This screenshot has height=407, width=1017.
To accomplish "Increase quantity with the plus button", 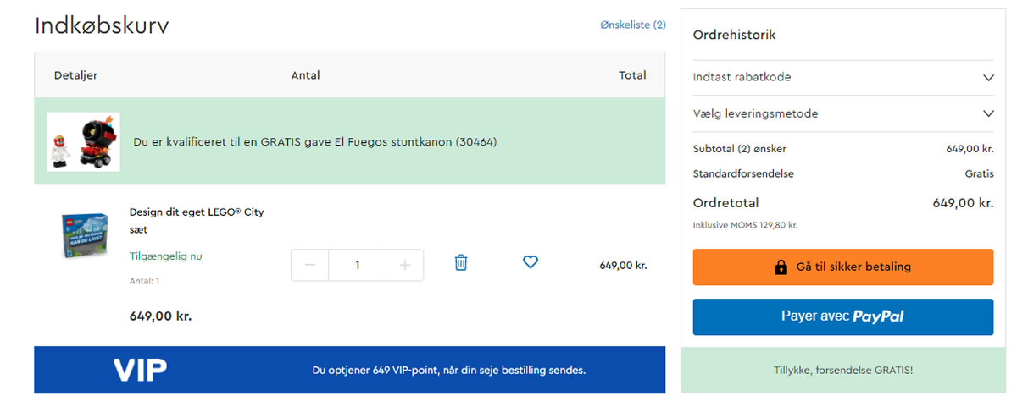I will (x=405, y=265).
